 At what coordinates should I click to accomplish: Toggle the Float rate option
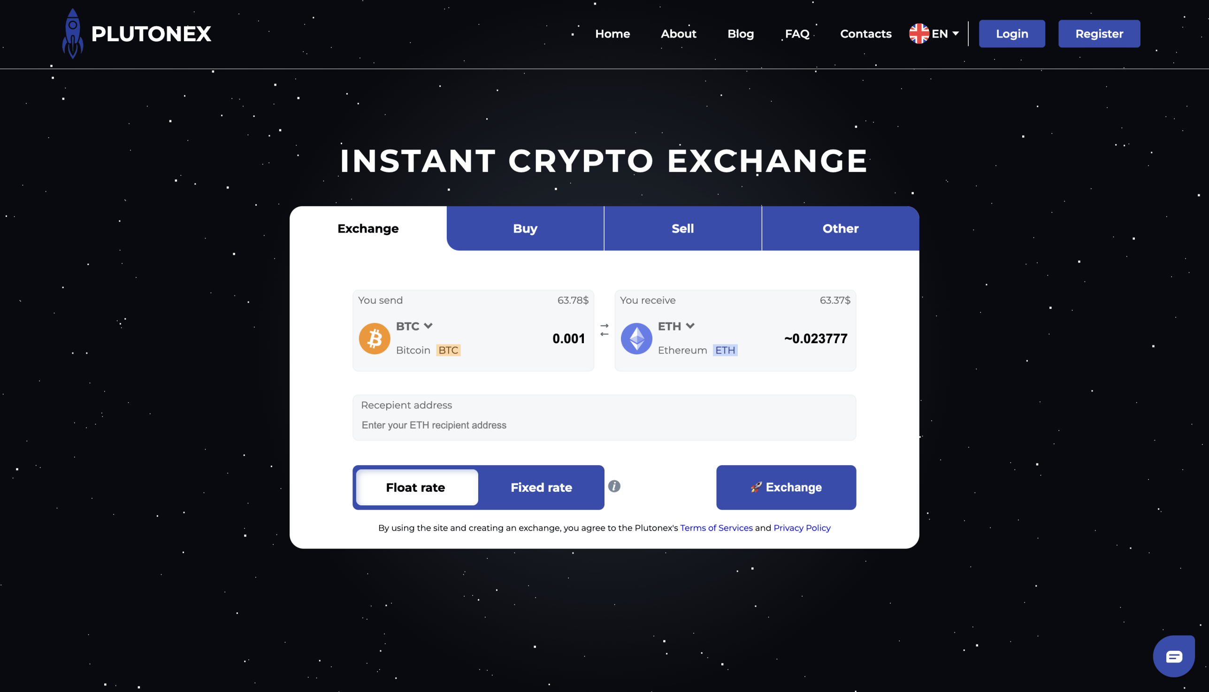pyautogui.click(x=415, y=487)
